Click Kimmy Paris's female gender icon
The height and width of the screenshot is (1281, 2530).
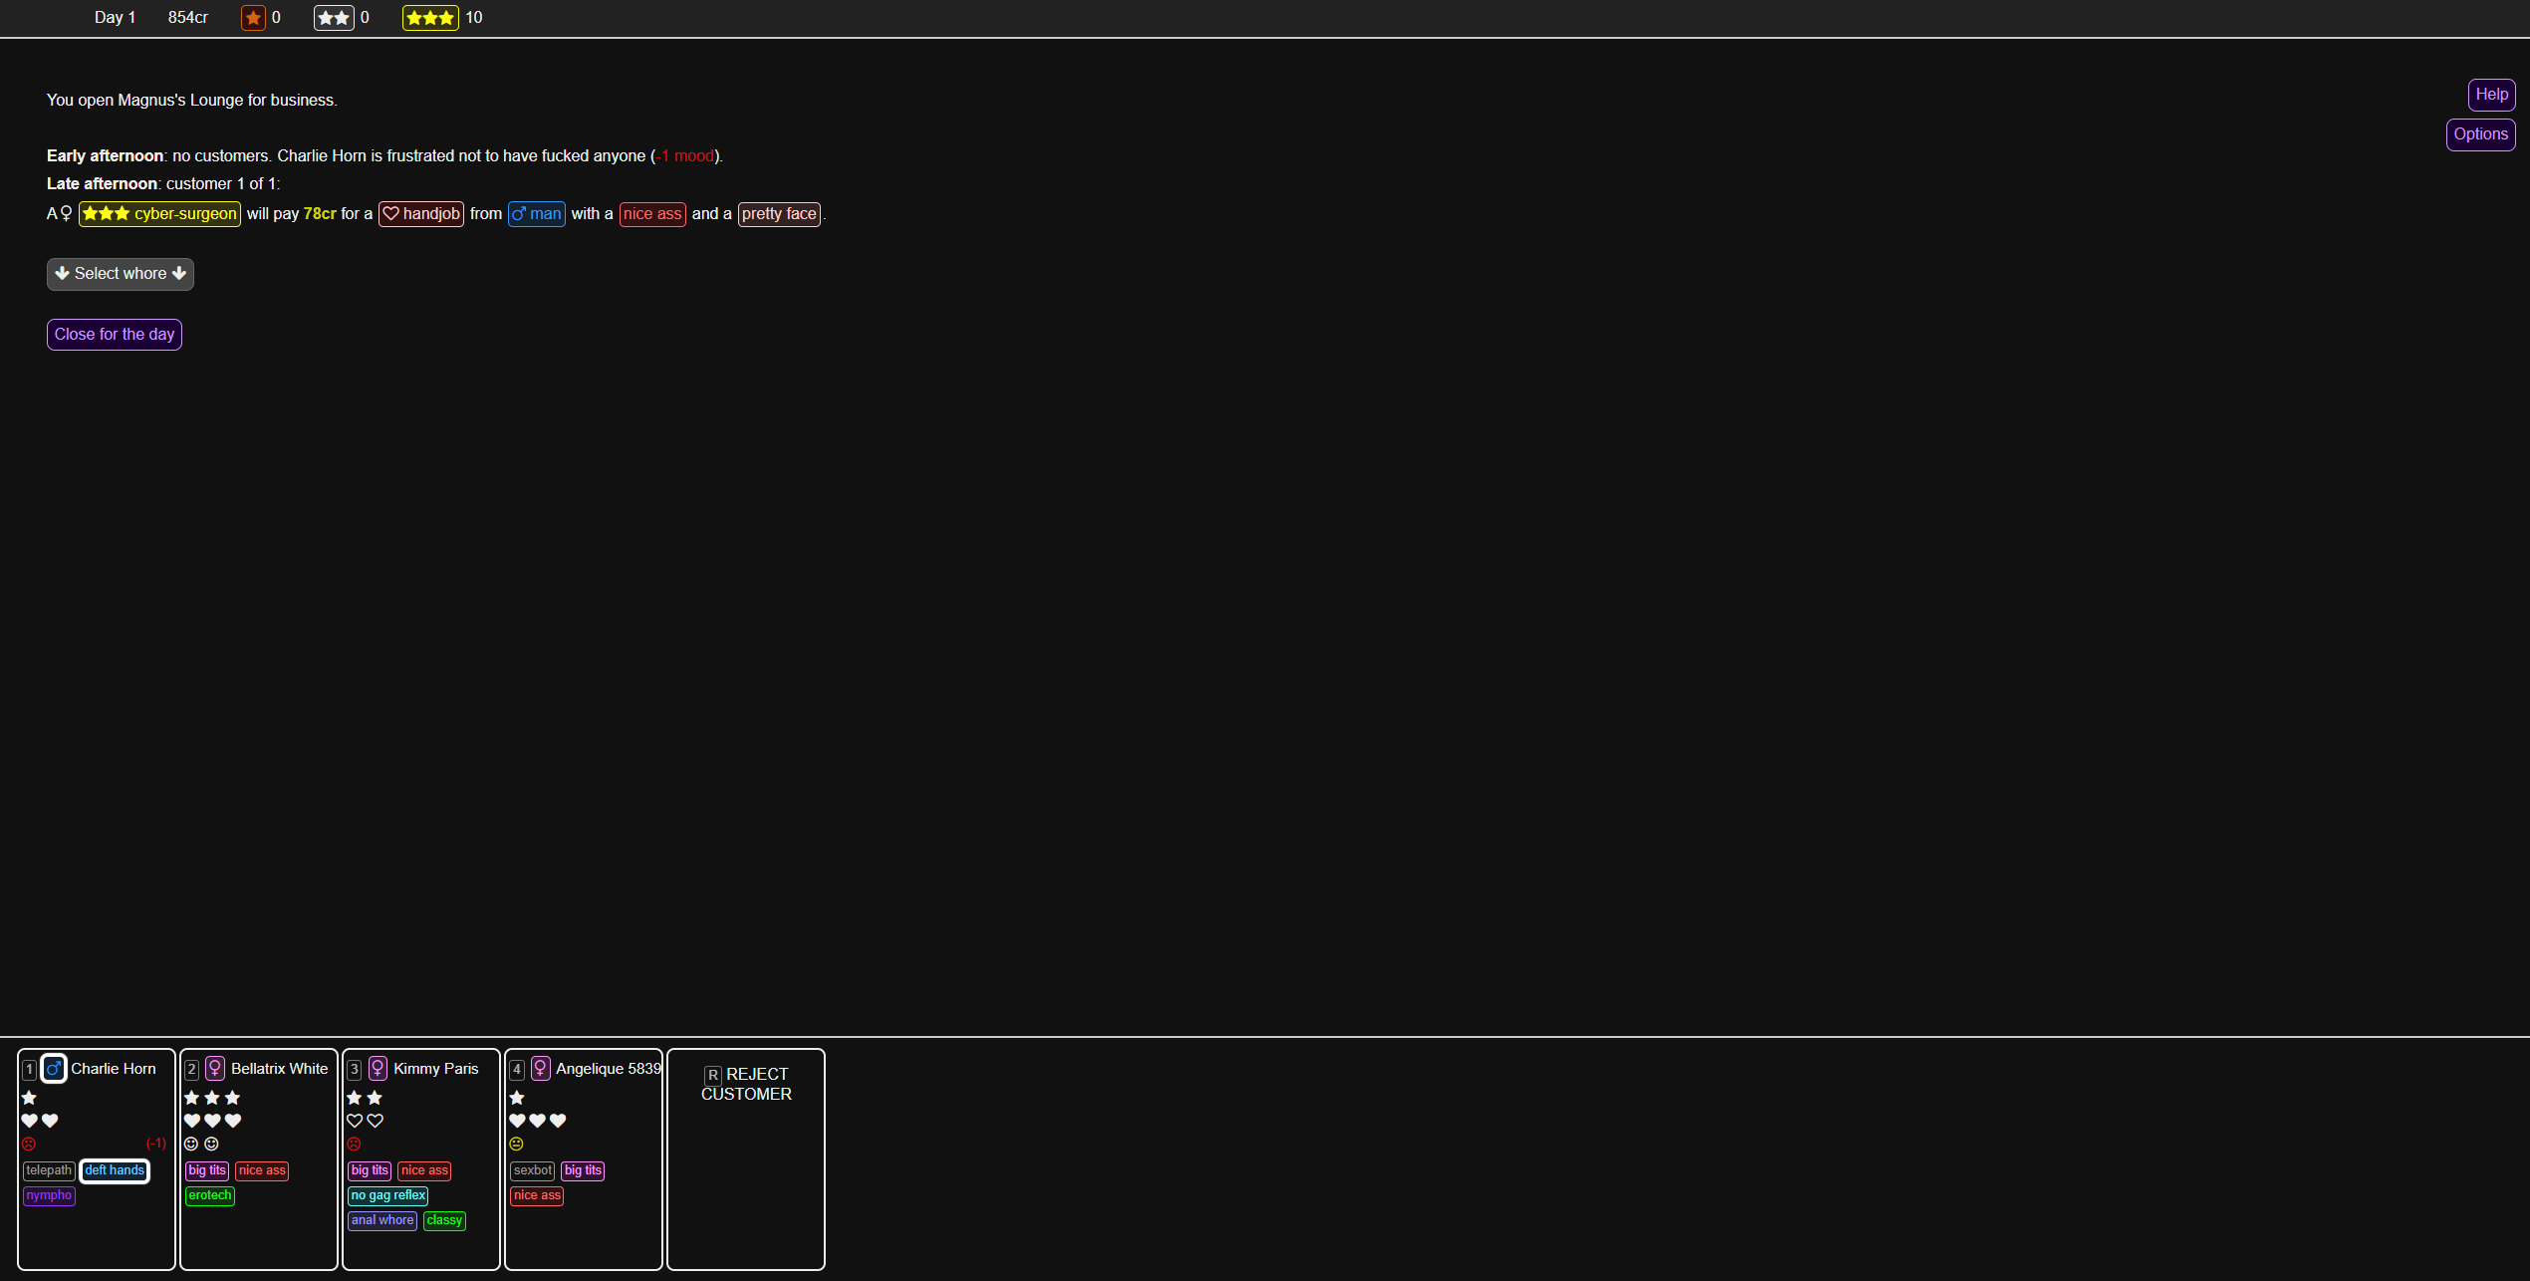pos(378,1069)
